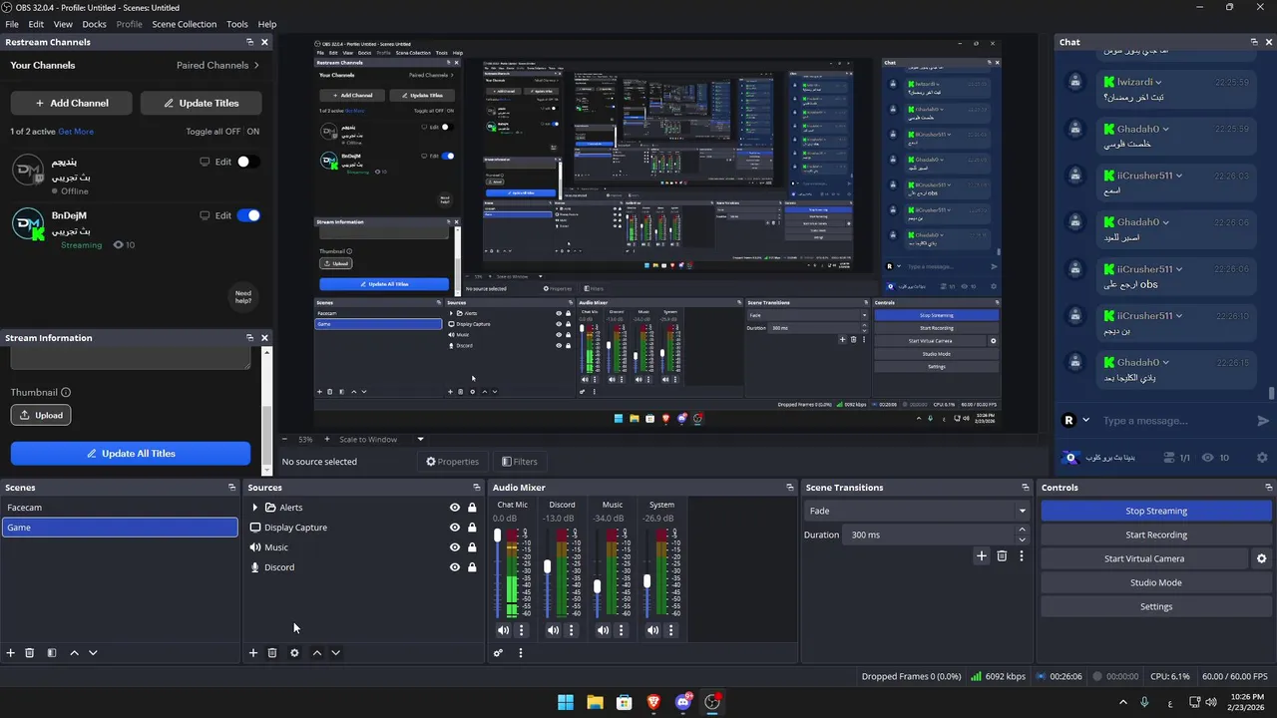Unlock the Display Capture source lock

pos(472,528)
